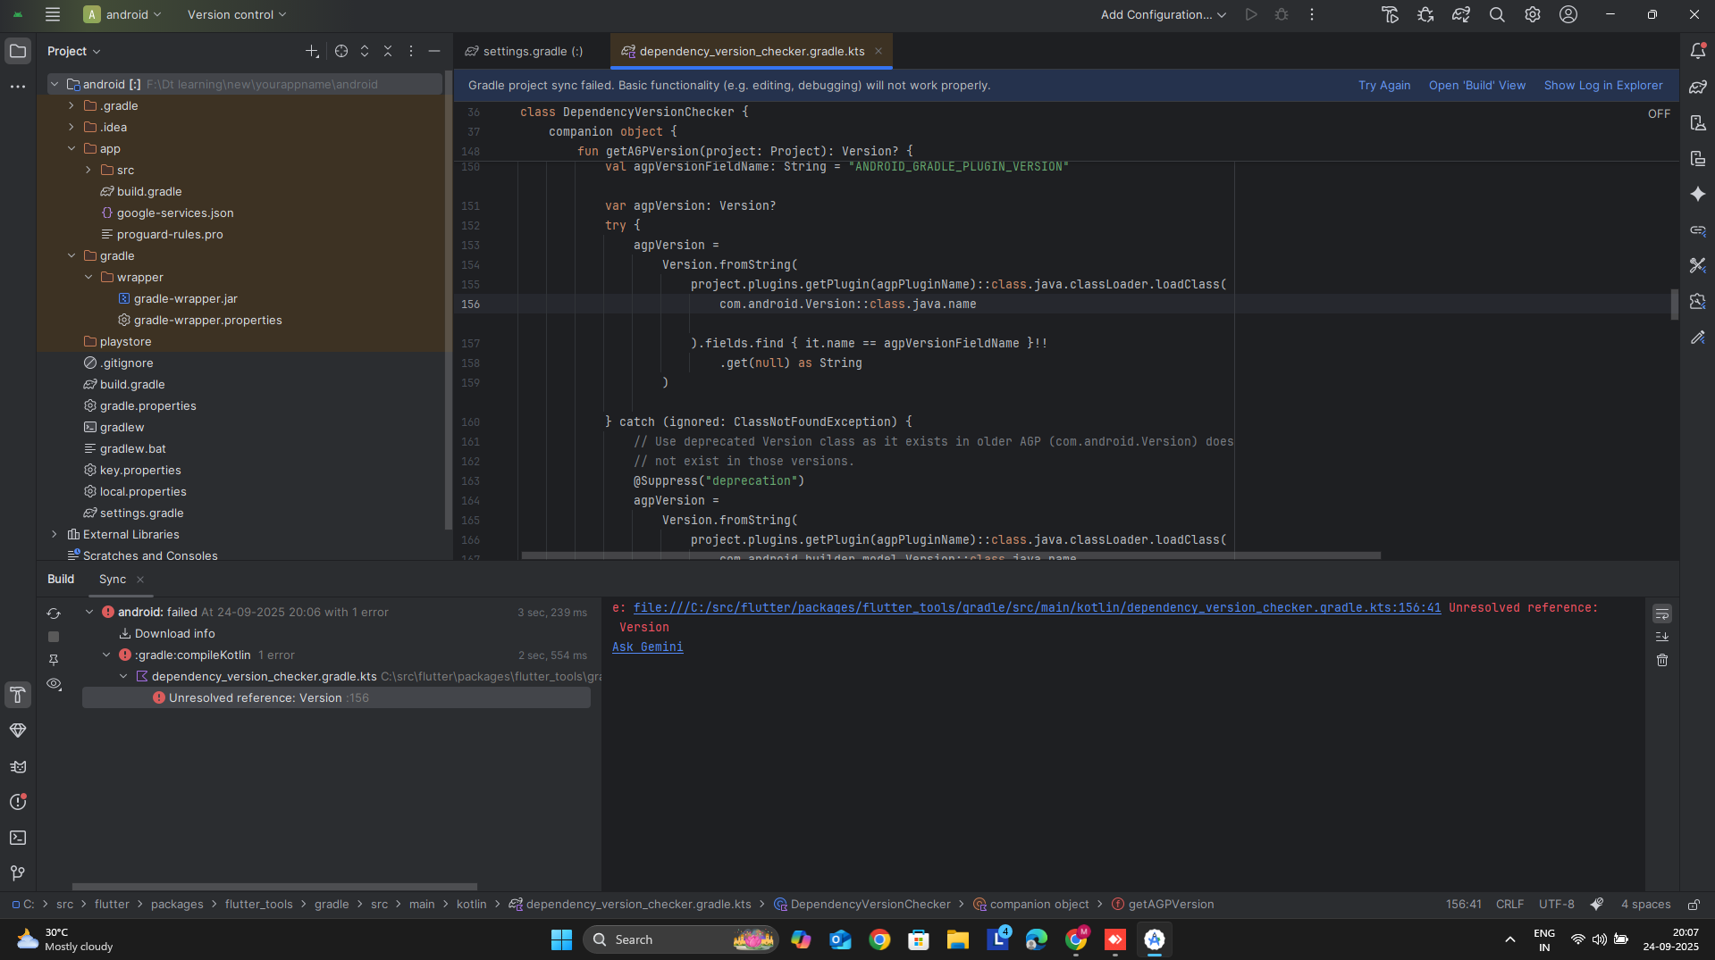
Task: Open the Version control menu
Action: coord(237,15)
